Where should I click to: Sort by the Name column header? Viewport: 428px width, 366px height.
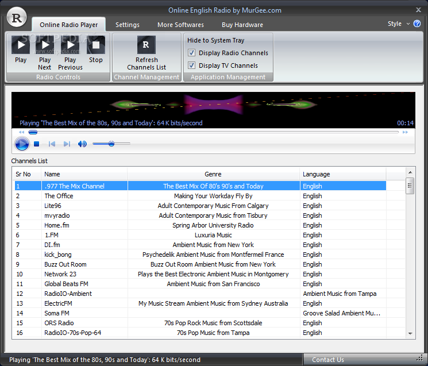pyautogui.click(x=84, y=174)
